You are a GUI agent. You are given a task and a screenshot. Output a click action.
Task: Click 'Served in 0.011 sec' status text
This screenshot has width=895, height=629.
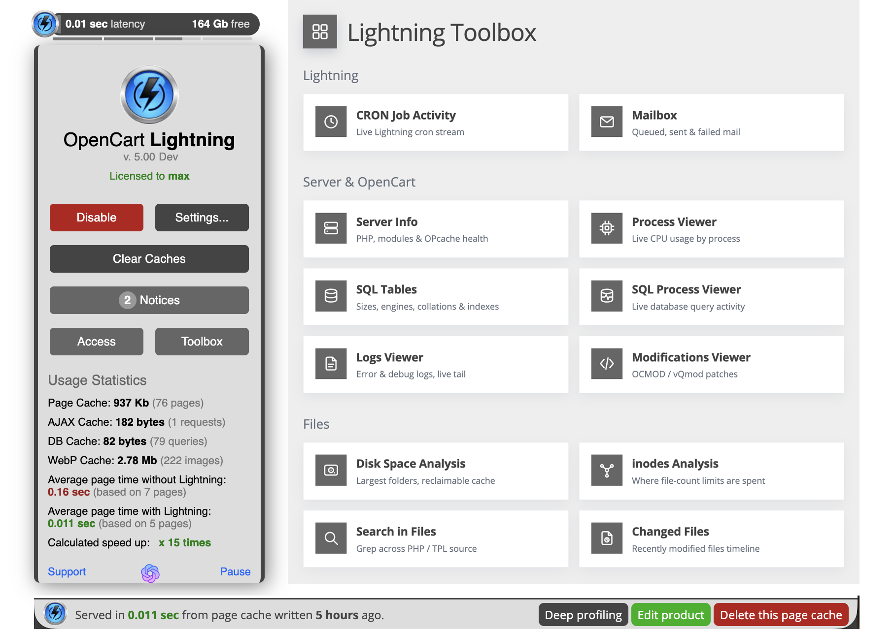coord(127,615)
